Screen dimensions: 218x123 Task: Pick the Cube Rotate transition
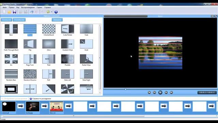coord(67,29)
